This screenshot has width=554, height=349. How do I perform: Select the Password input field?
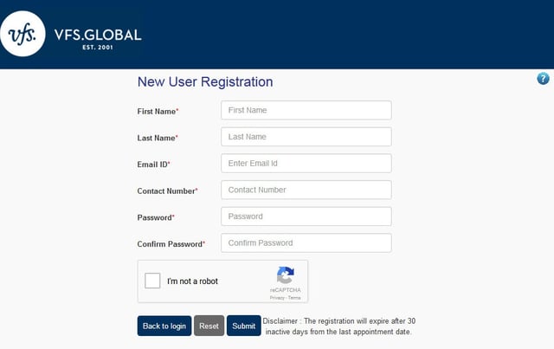[x=306, y=216]
